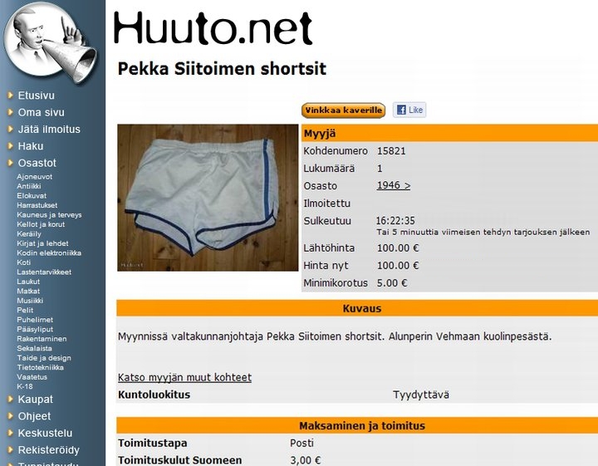Click the Huuto.net title logo text
The width and height of the screenshot is (598, 466).
pyautogui.click(x=213, y=28)
